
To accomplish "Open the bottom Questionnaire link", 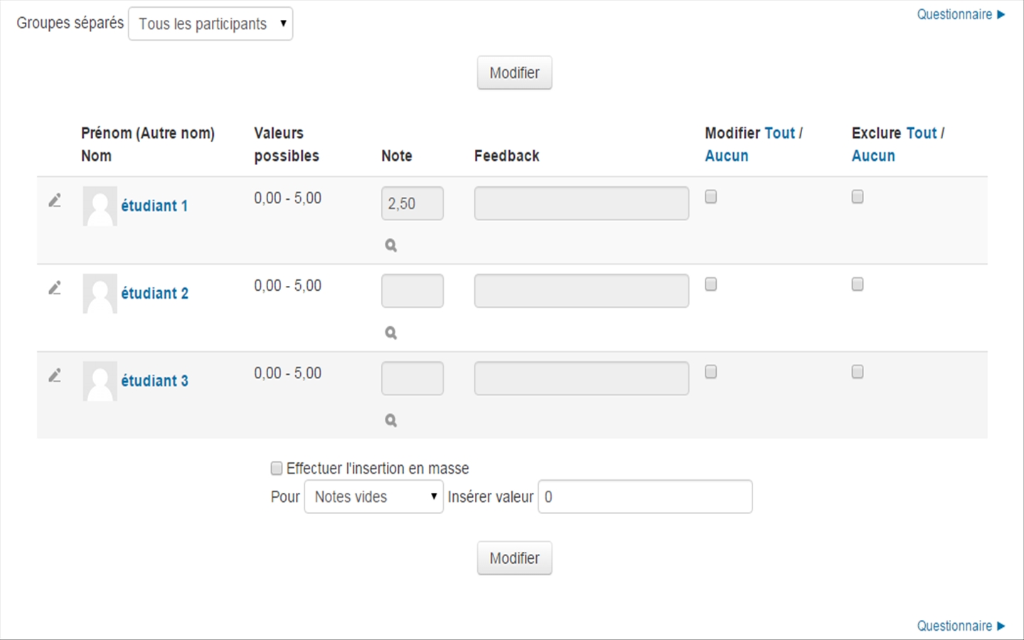I will [x=954, y=626].
